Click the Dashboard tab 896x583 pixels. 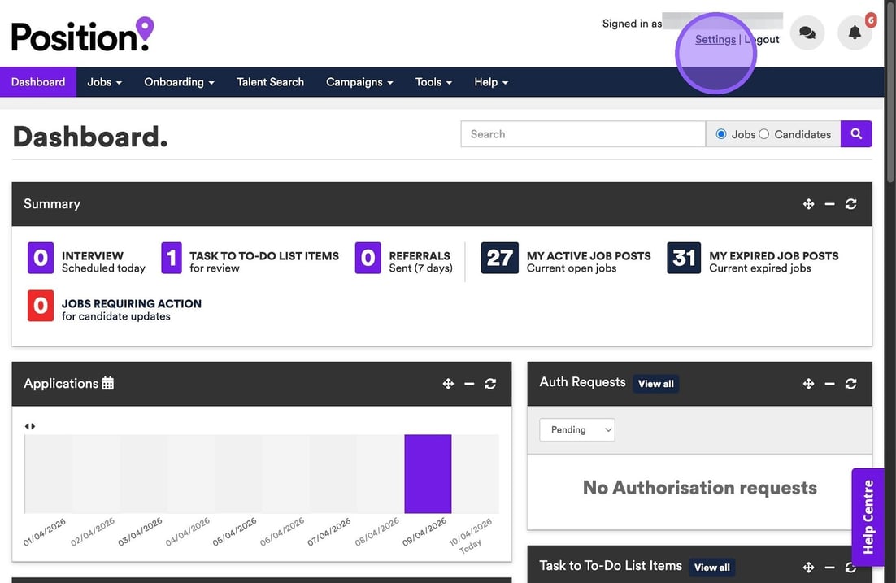pyautogui.click(x=38, y=82)
